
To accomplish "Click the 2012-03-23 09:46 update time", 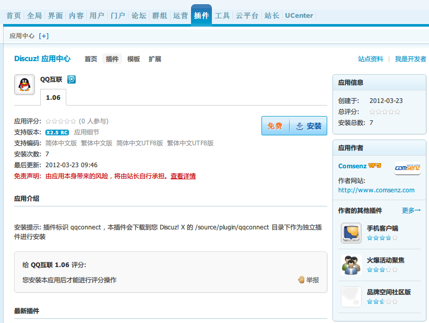I will [x=71, y=165].
